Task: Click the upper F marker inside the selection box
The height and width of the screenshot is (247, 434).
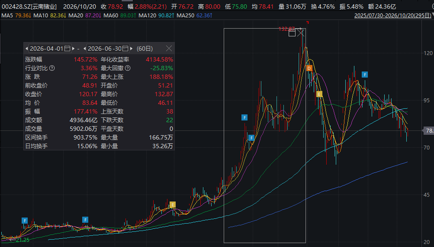Action: 244,117
